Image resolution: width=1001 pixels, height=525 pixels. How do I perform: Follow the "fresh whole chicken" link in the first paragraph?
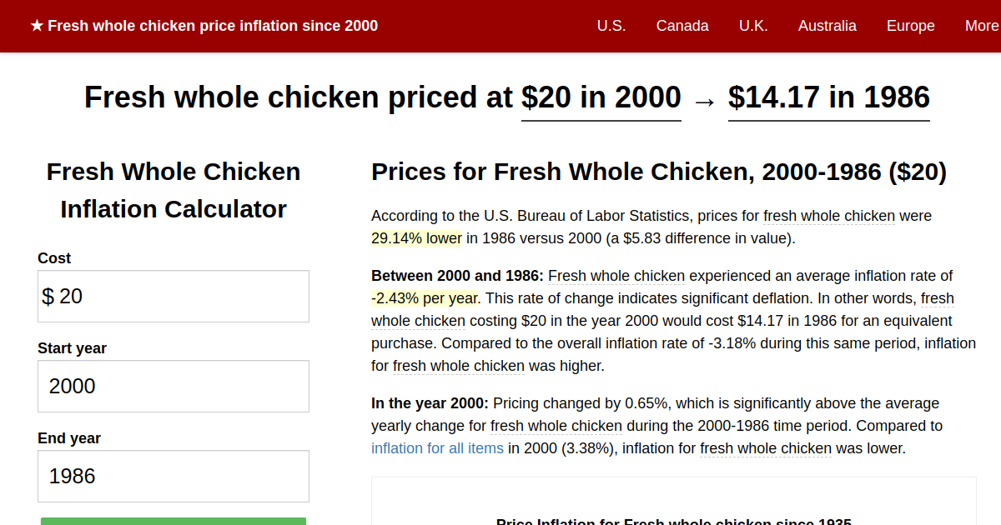click(828, 215)
